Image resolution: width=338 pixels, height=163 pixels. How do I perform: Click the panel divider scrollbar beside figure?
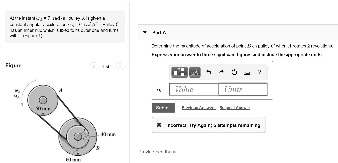[x=129, y=111]
